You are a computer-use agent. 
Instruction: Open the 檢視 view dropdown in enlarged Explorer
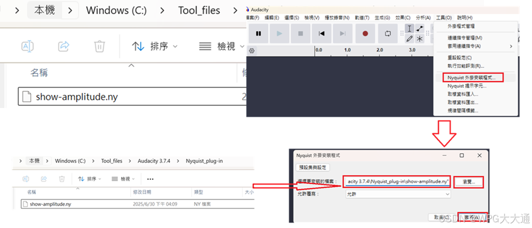pos(221,46)
